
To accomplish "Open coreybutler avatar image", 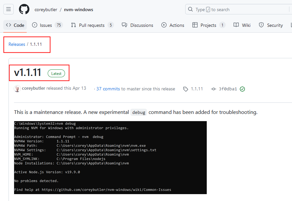I will (x=17, y=89).
